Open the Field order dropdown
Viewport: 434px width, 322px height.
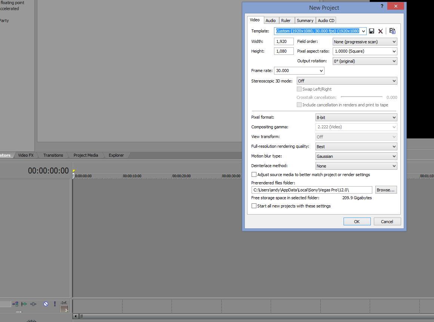point(364,42)
